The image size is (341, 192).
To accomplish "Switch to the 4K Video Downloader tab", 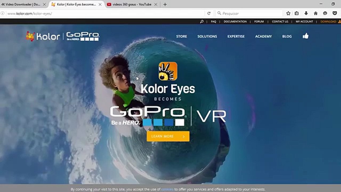I will pos(21,5).
